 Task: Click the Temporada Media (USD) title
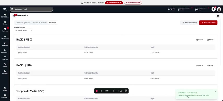point(30,91)
